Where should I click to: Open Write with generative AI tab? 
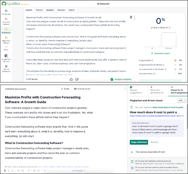pyautogui.click(x=158, y=90)
